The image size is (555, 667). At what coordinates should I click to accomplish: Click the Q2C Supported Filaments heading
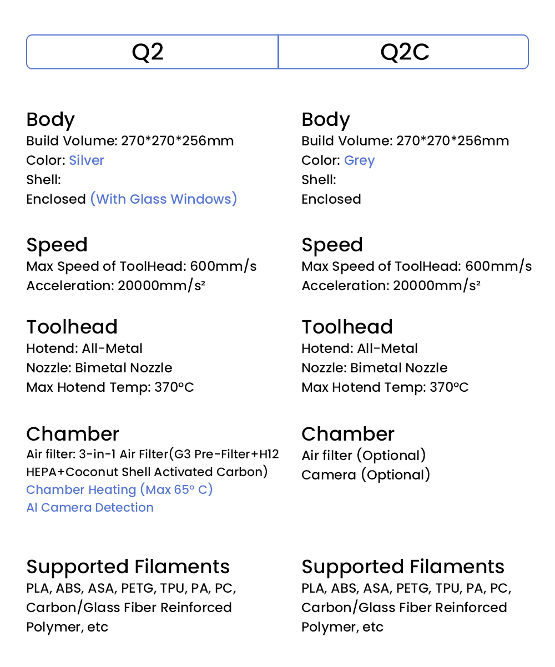coord(403,567)
